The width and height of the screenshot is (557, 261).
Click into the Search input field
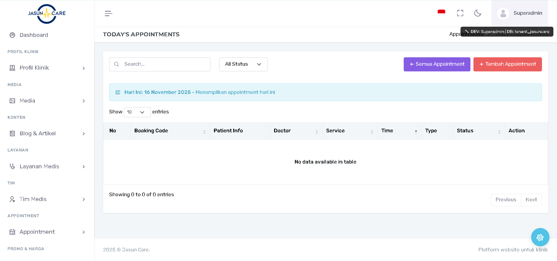(164, 64)
